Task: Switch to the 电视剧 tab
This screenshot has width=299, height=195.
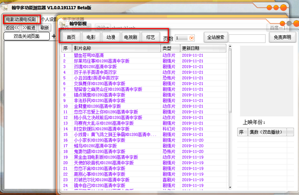Action: (131, 37)
